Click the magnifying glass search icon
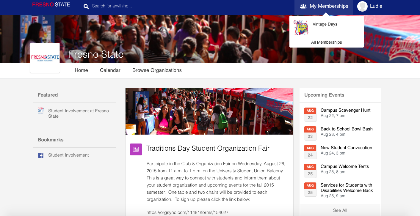The height and width of the screenshot is (216, 420). (86, 6)
